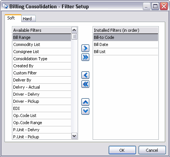The width and height of the screenshot is (170, 157).
Task: Cancel the filter setup dialog
Action: tap(152, 150)
